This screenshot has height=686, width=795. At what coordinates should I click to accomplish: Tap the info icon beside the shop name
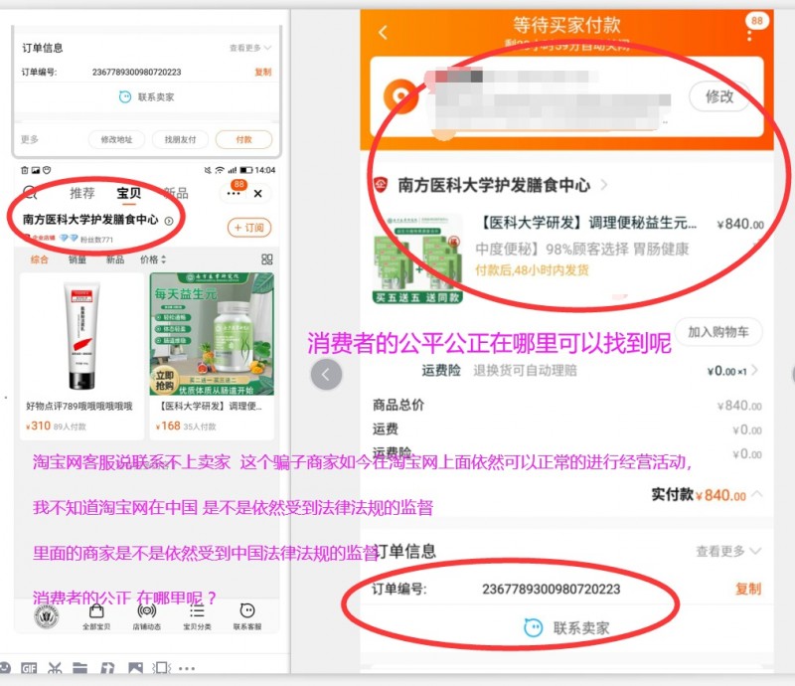click(169, 221)
